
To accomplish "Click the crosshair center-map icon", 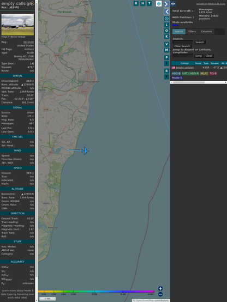I will point(166,19).
